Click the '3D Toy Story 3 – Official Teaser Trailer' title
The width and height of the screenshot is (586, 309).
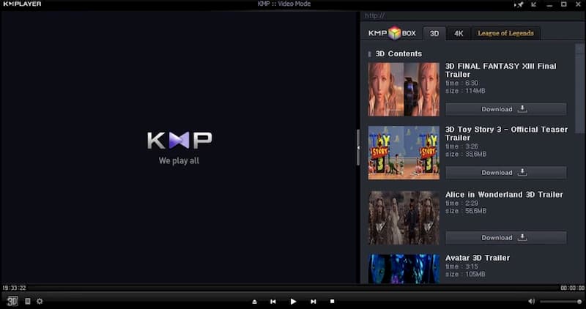click(506, 133)
